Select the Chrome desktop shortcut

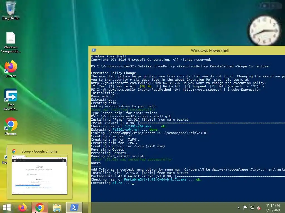pyautogui.click(x=11, y=126)
